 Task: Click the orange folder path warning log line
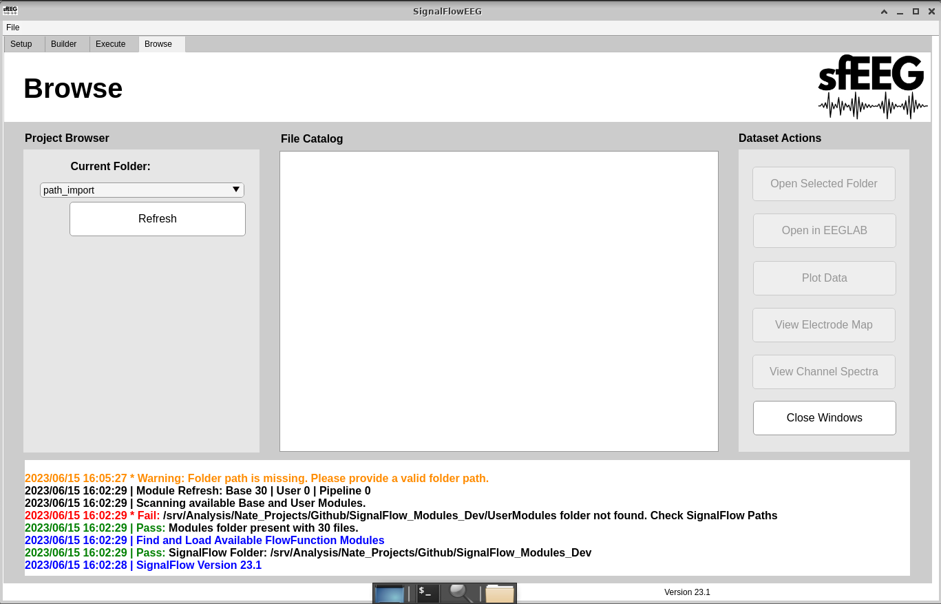pos(257,478)
